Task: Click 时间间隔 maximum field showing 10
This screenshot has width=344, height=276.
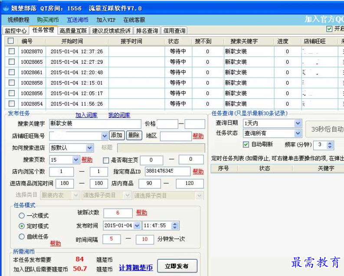Action: 145,240
